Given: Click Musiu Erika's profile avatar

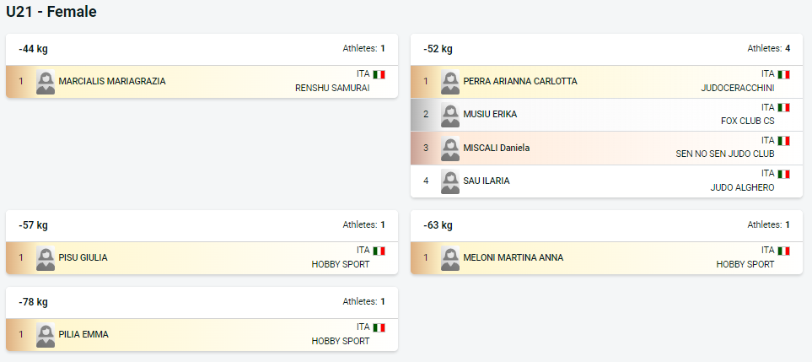Looking at the screenshot, I should point(450,115).
